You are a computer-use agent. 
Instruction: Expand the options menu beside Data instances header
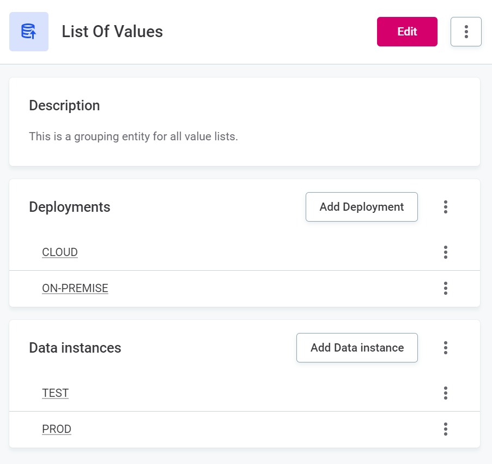click(x=445, y=348)
